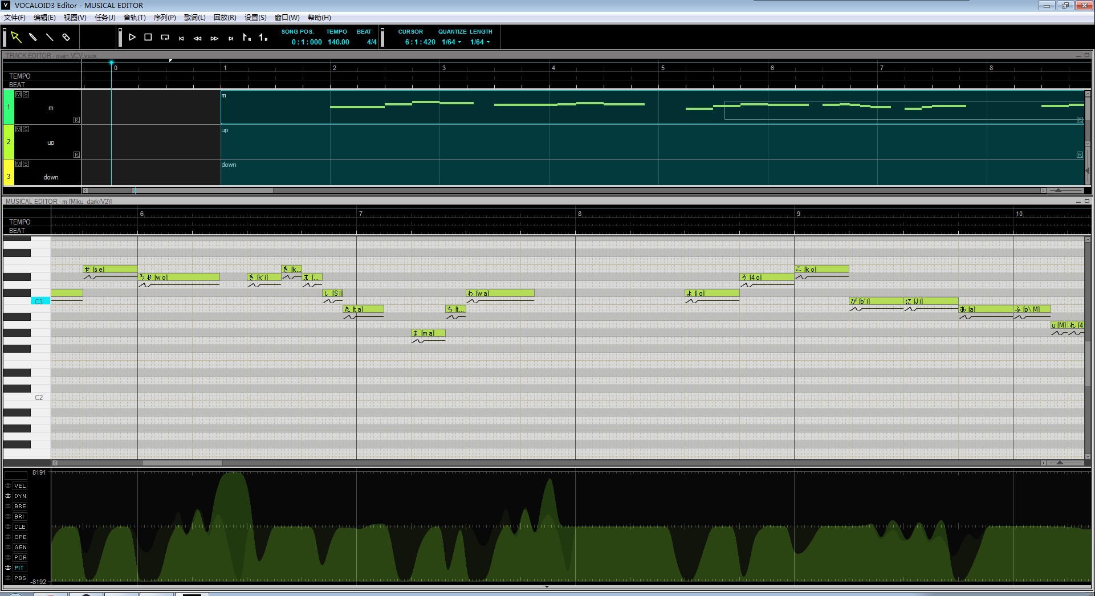Mute track 1 named m

tap(19, 94)
